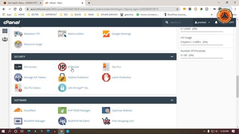The image size is (239, 134).
Task: Open the notifications bell icon
Action: [216, 22]
